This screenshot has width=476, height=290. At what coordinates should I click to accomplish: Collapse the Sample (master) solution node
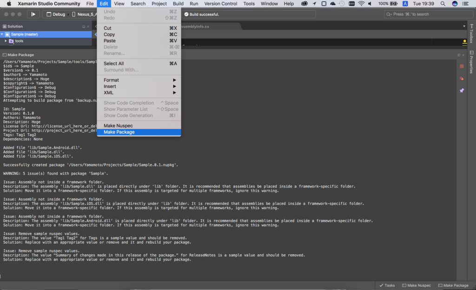[2, 34]
